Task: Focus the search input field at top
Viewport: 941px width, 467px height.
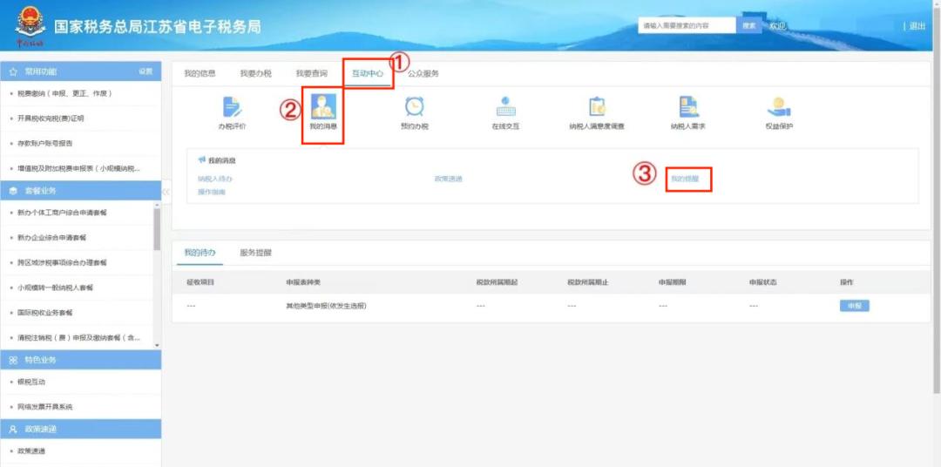Action: [687, 26]
